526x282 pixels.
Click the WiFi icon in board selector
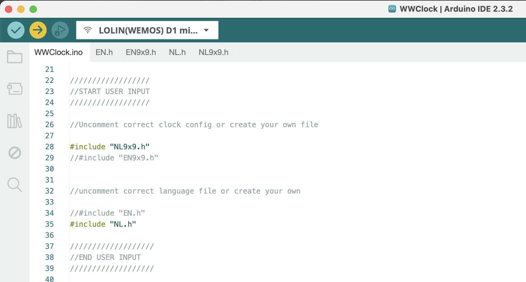[x=88, y=30]
